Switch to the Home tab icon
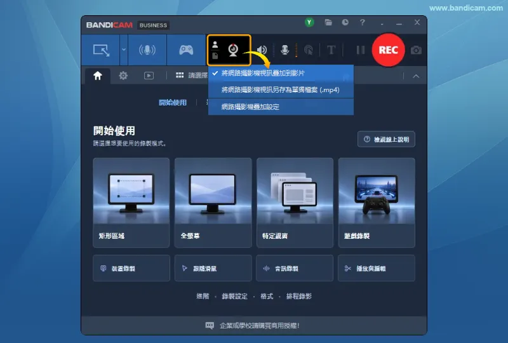Screen dimensions: 508x343 [98, 76]
